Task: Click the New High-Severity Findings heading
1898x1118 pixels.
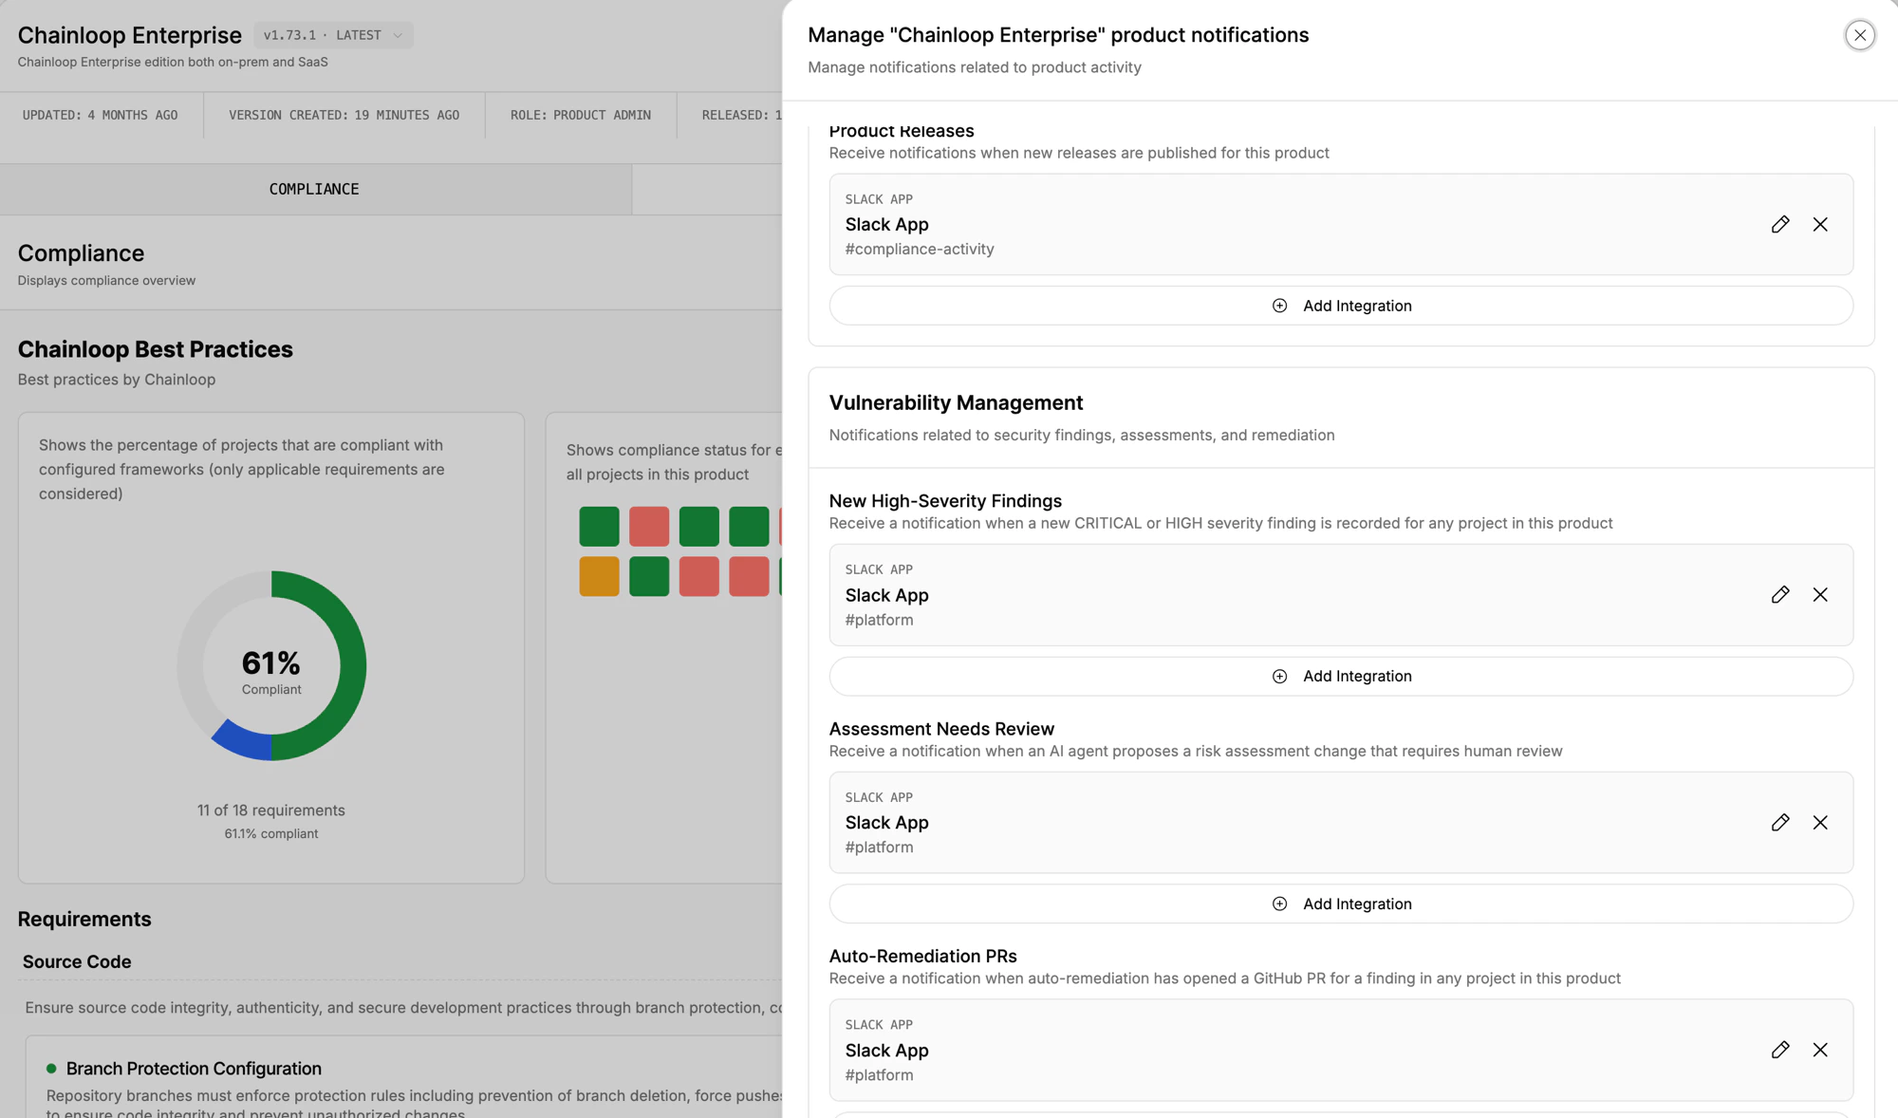Action: click(x=945, y=501)
